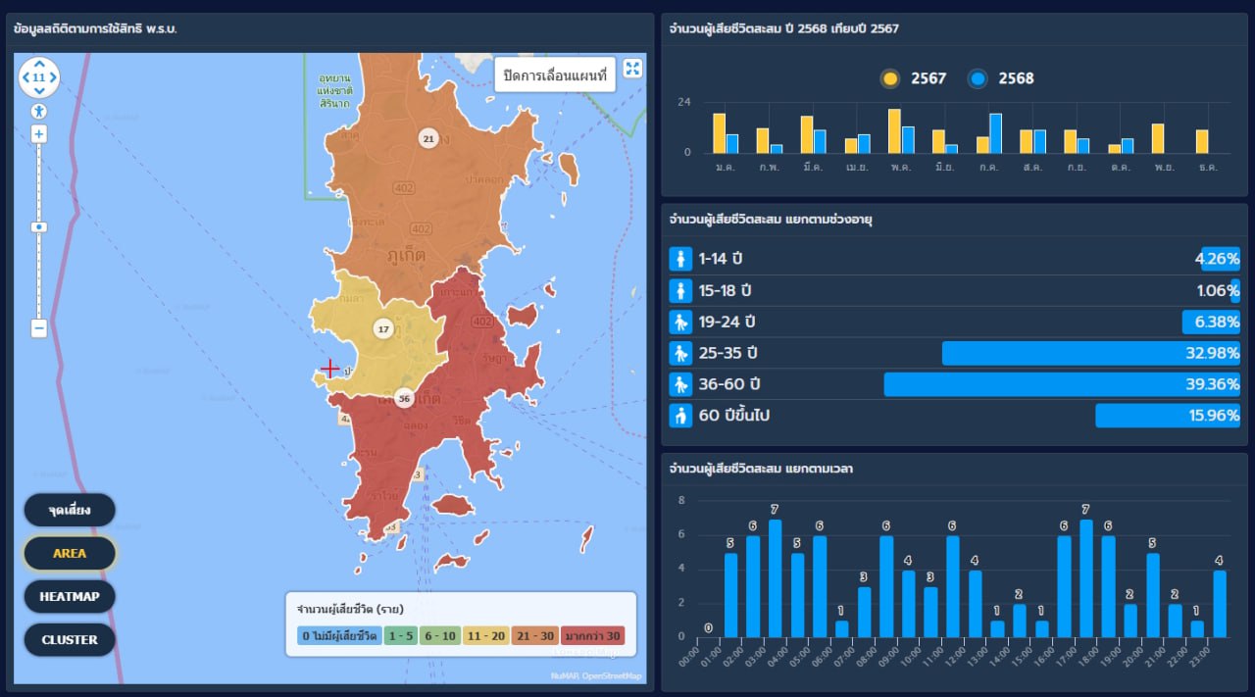This screenshot has width=1255, height=697.
Task: Click the map zoom slider handle
Action: coord(38,226)
